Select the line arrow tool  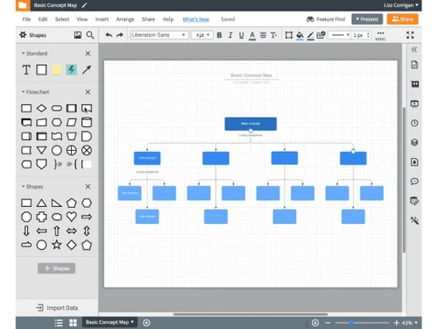(87, 69)
